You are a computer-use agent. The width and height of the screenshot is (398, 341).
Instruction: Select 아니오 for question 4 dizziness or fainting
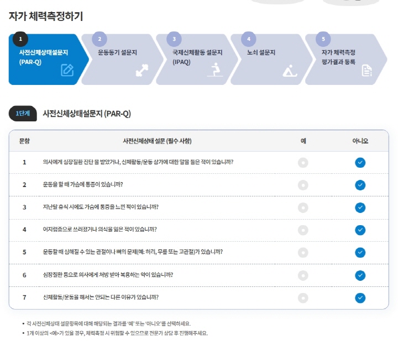(x=360, y=230)
